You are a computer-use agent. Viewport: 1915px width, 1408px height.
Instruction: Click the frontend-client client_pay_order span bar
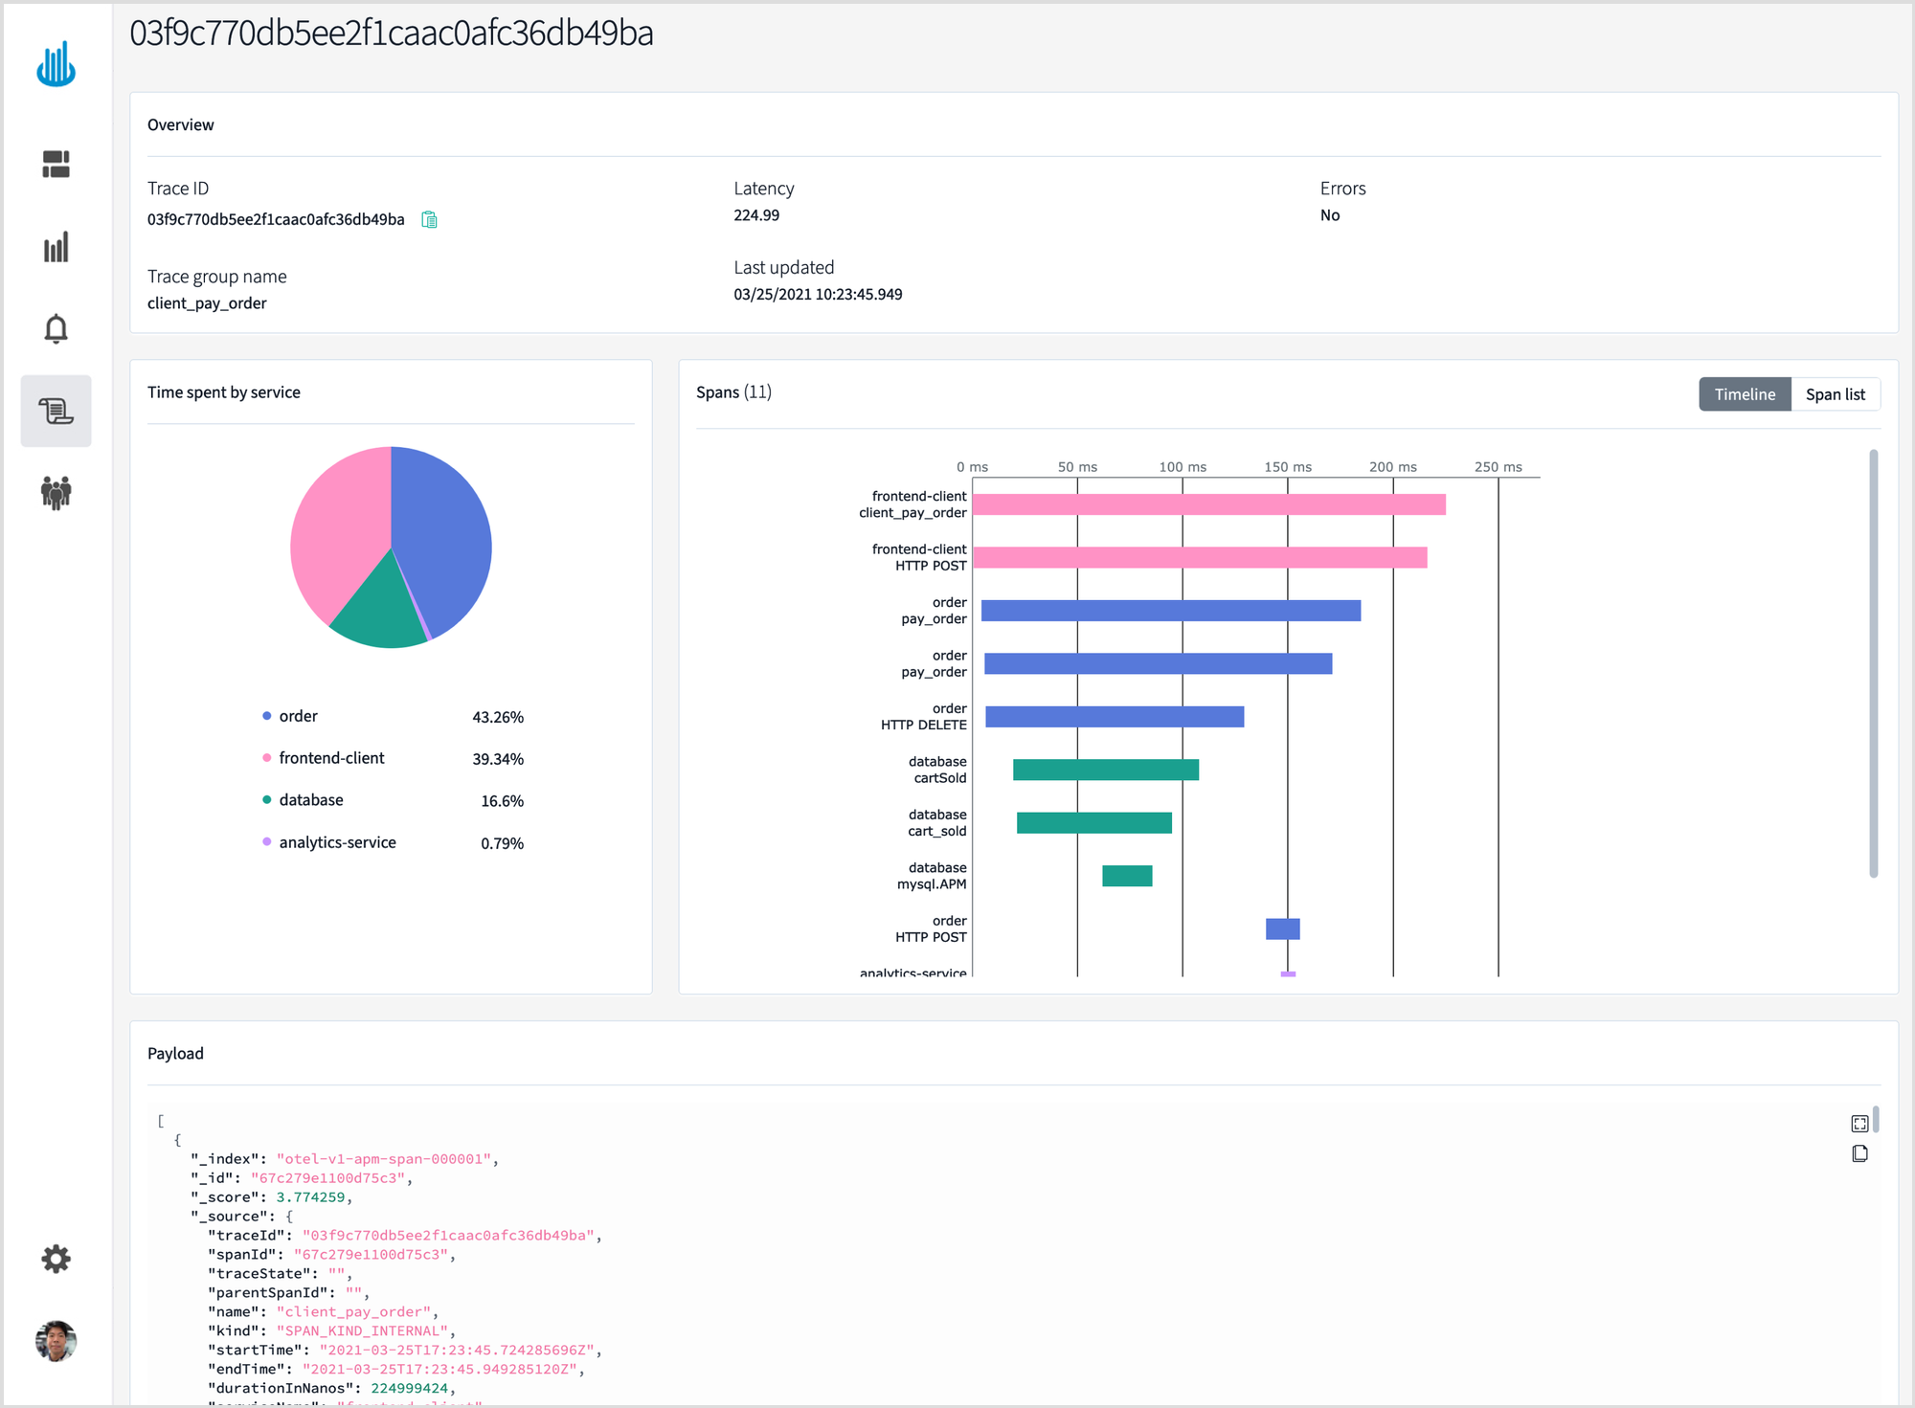(x=1208, y=504)
